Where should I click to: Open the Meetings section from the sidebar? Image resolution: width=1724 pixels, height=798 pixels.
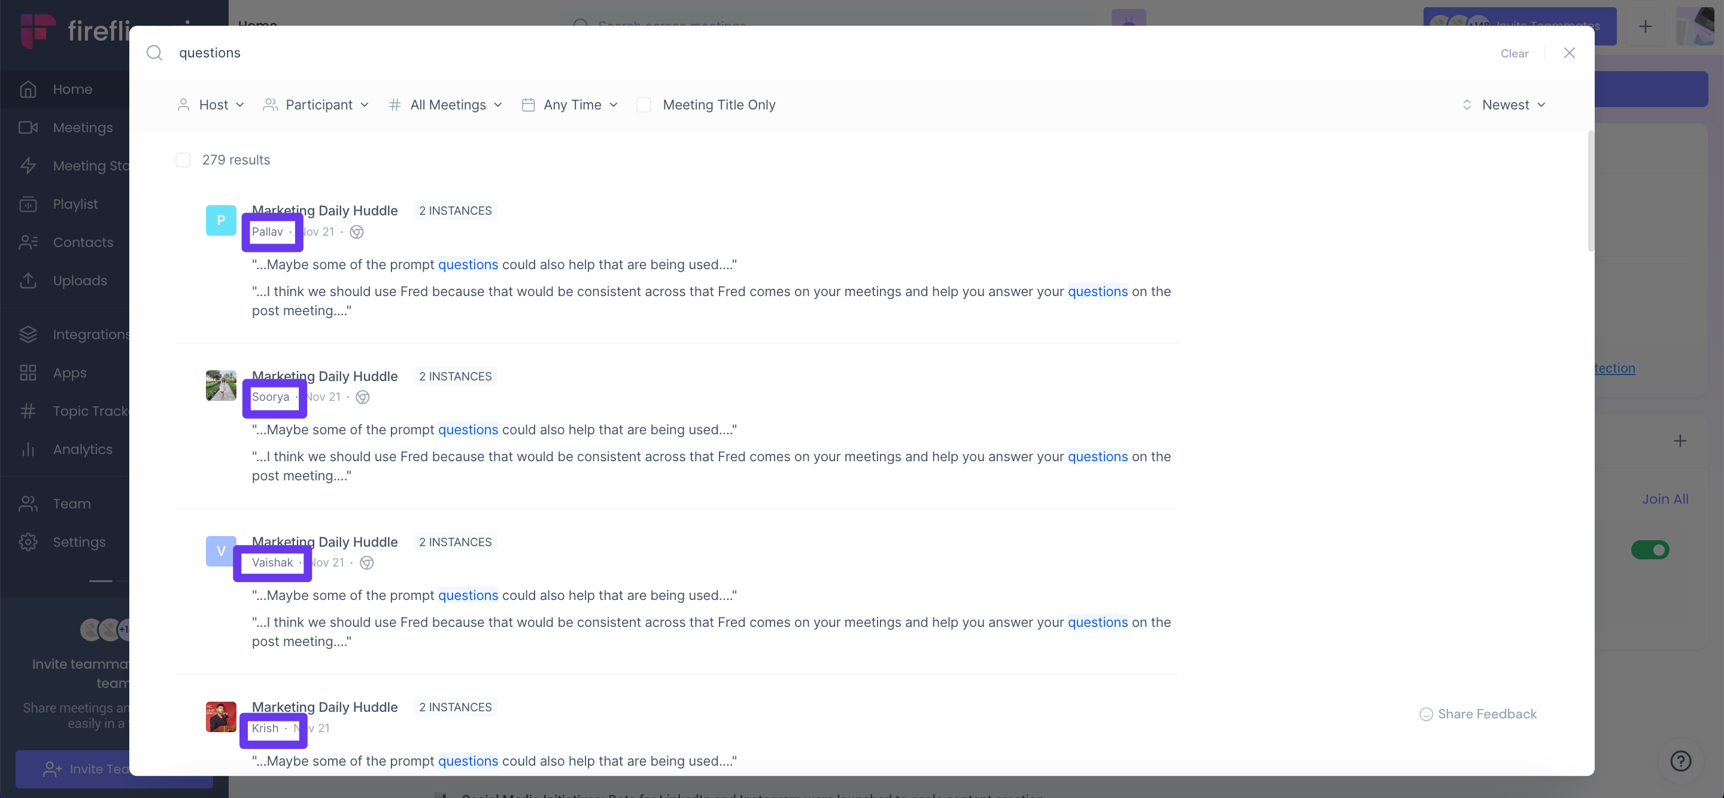pos(83,127)
